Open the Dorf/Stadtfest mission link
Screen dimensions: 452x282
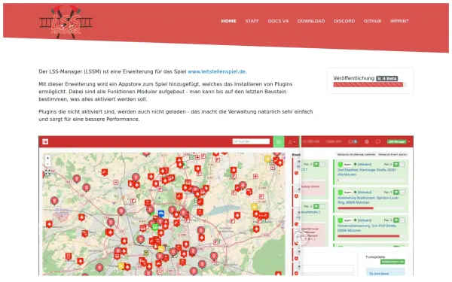[x=367, y=172]
